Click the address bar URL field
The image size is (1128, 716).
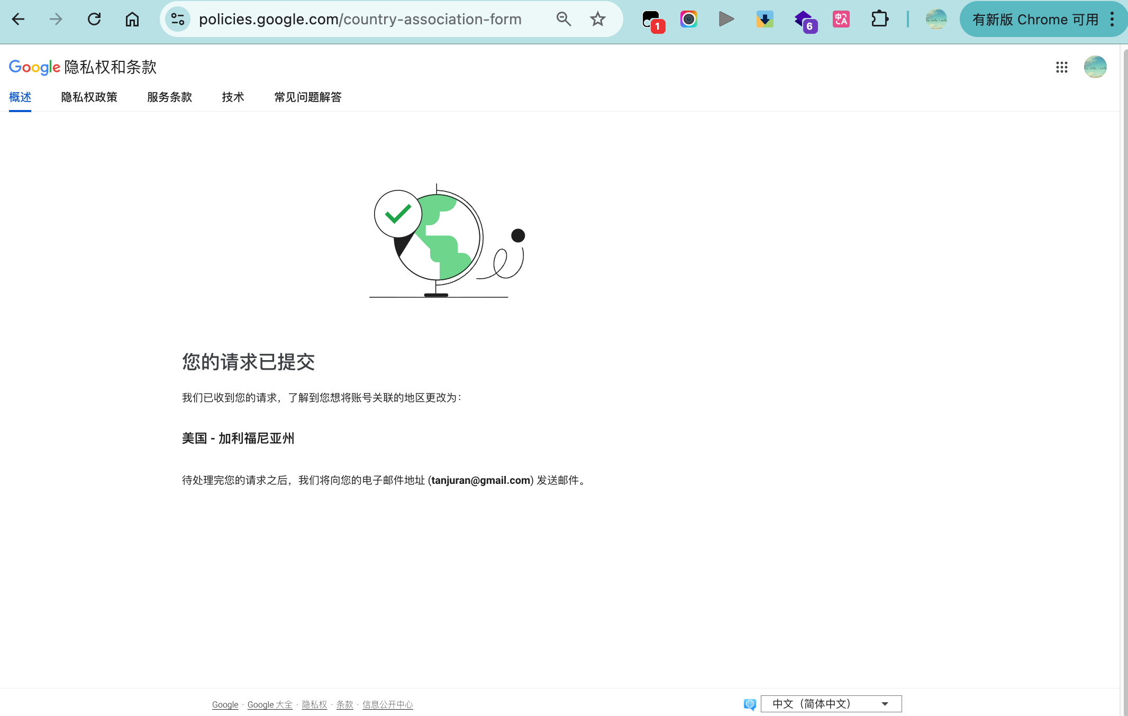(360, 20)
